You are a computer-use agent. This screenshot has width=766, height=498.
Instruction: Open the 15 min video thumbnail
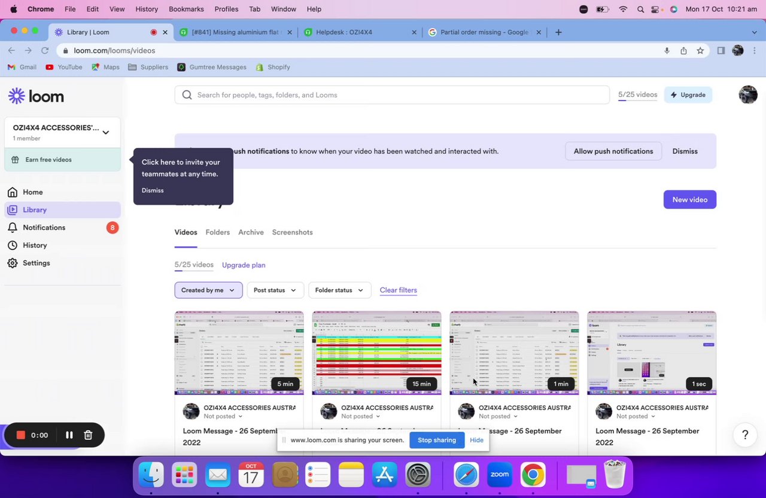click(376, 353)
